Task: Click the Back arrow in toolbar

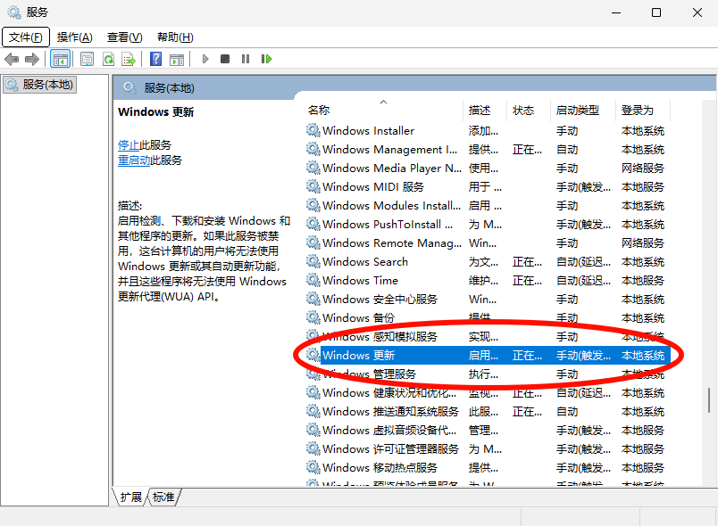Action: pos(12,59)
